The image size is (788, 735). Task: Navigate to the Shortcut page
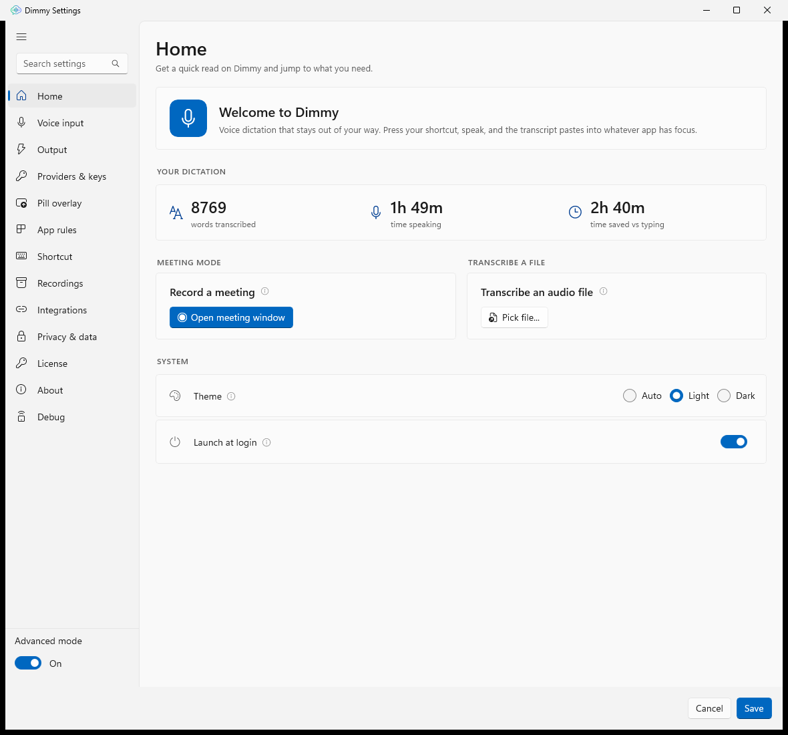click(72, 257)
